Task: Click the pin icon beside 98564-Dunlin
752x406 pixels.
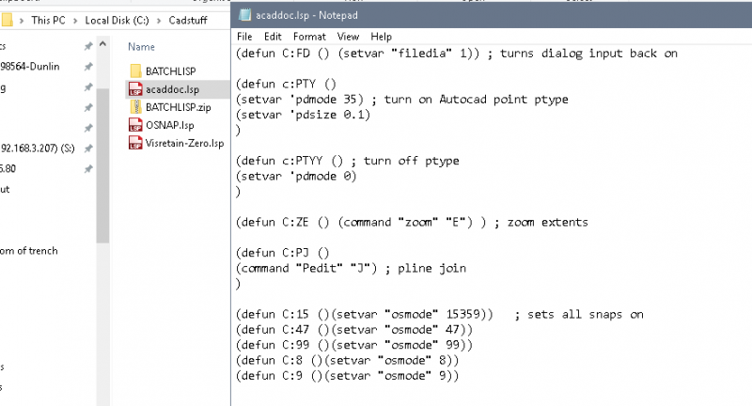Action: click(x=87, y=66)
